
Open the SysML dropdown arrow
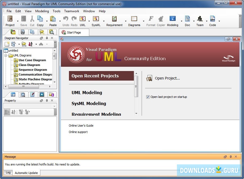104,21
